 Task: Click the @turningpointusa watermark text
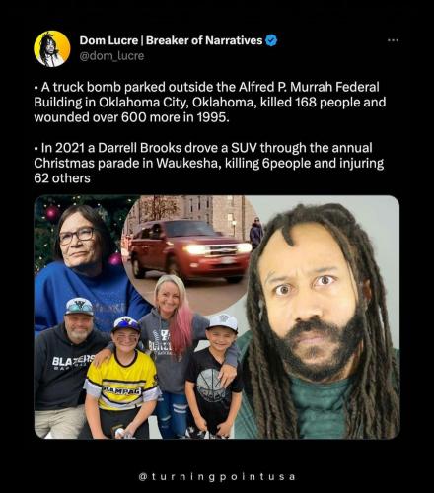coord(217,477)
